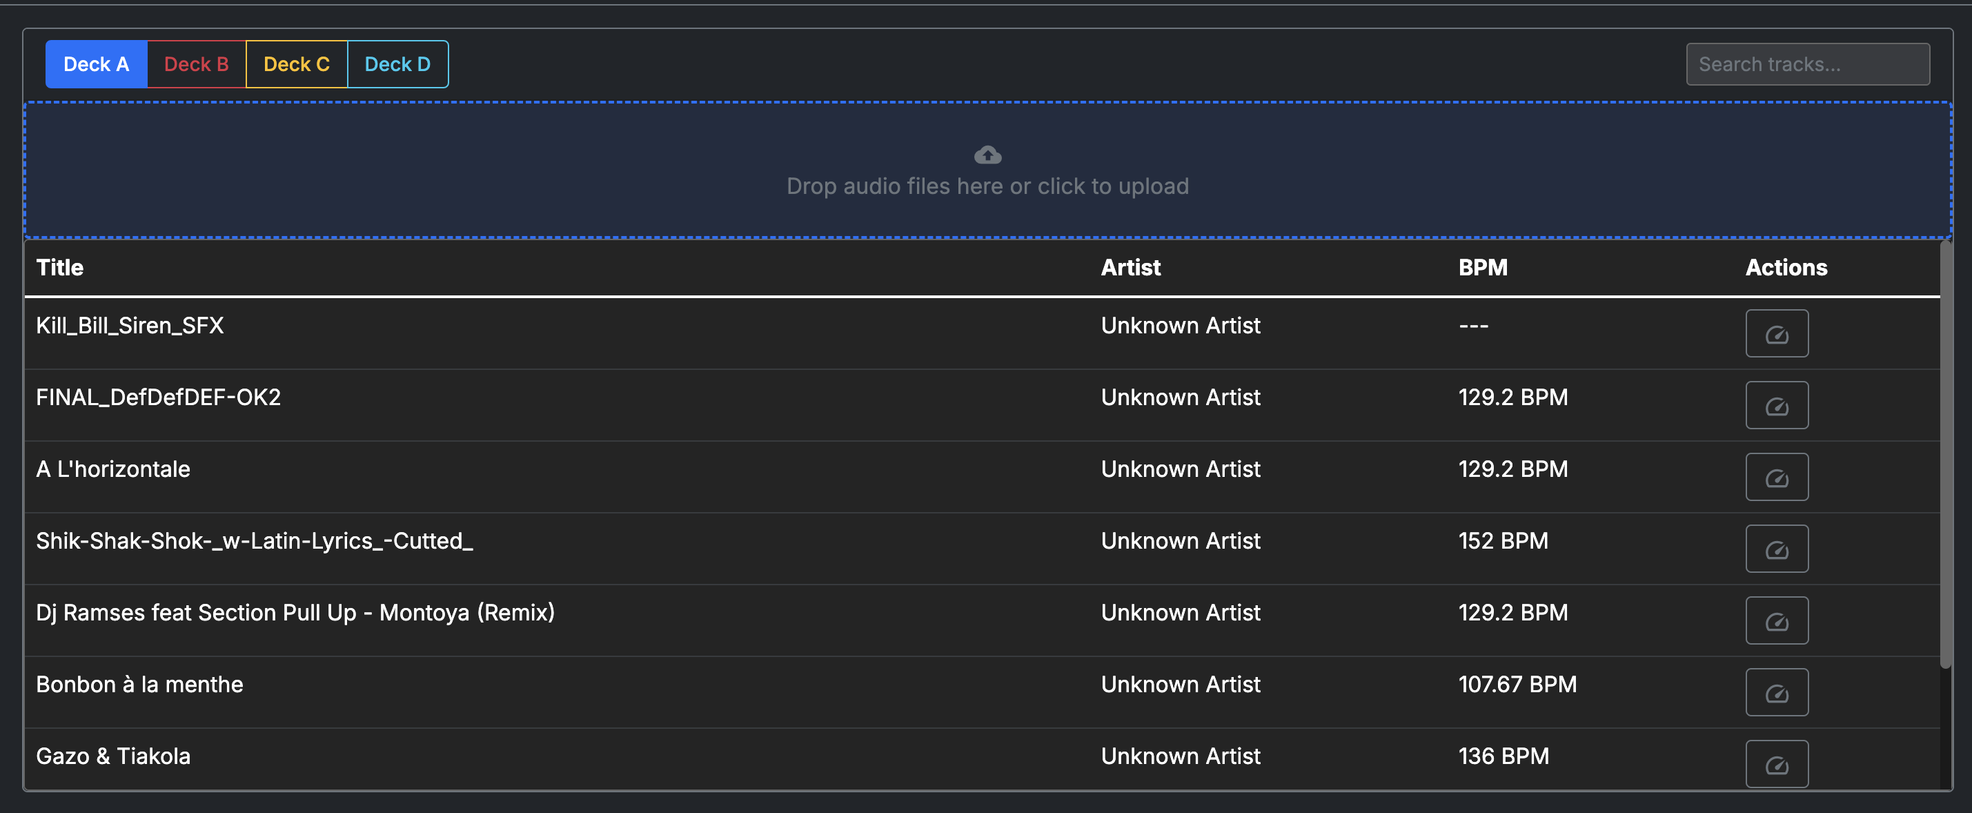The width and height of the screenshot is (1972, 813).
Task: Switch to Deck A tab
Action: 97,64
